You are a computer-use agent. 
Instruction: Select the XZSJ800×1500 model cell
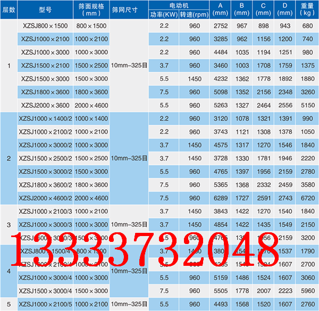(x=45, y=26)
